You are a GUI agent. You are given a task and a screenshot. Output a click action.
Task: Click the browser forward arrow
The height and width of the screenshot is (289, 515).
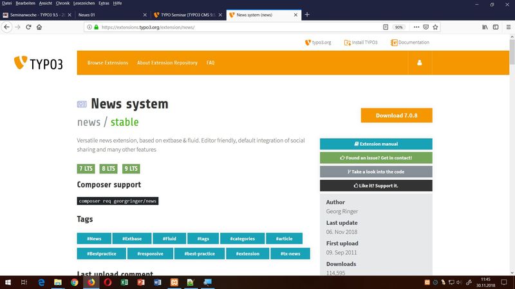pyautogui.click(x=18, y=27)
